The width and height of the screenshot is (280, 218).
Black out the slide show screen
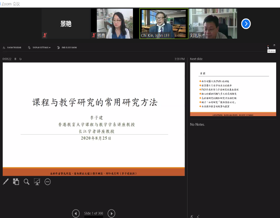pyautogui.click(x=37, y=182)
